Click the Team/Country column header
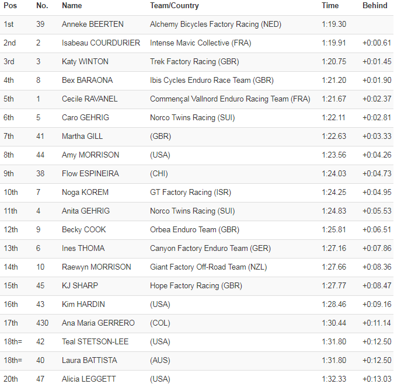 click(x=174, y=6)
